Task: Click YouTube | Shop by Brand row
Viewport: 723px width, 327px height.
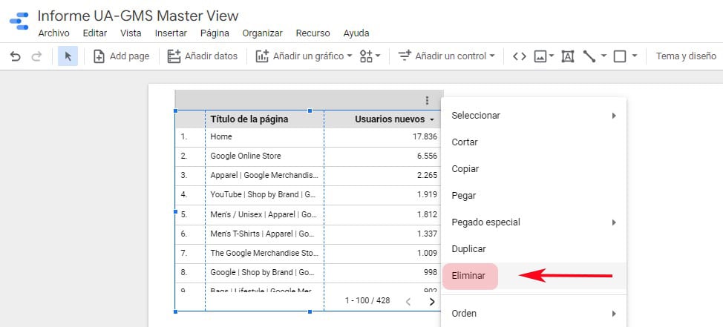Action: tap(308, 195)
